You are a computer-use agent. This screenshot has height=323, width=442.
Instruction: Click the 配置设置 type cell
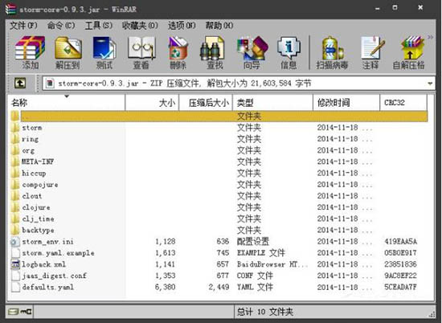tap(253, 242)
